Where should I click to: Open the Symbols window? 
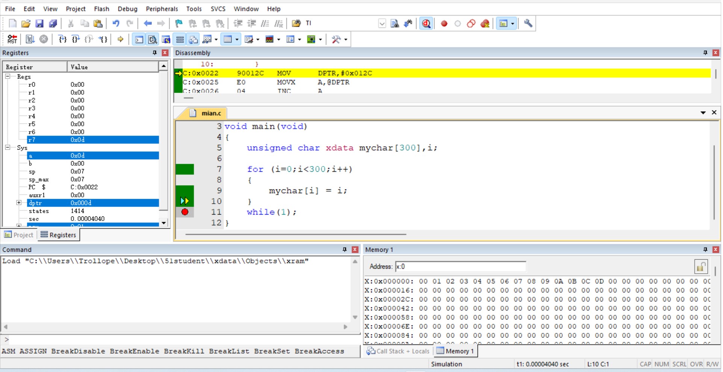coord(166,39)
